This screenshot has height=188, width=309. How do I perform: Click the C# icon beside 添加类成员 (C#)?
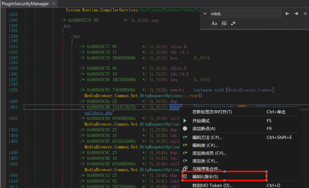[x=185, y=153]
